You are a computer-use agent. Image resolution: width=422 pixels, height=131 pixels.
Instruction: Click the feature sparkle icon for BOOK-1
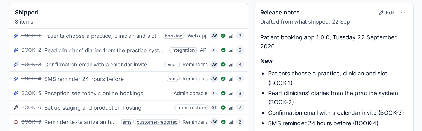tap(16, 36)
